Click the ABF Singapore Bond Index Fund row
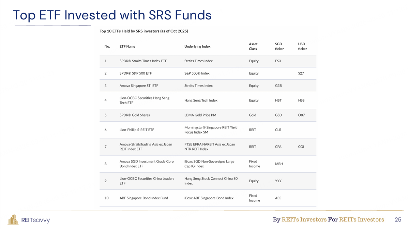The image size is (408, 229). pyautogui.click(x=208, y=198)
